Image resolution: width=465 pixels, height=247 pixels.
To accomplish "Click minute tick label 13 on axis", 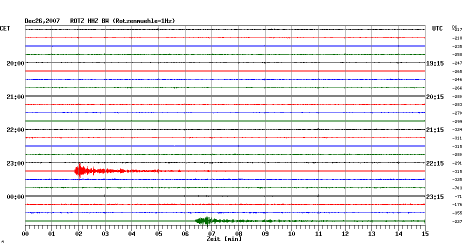I will [372, 233].
